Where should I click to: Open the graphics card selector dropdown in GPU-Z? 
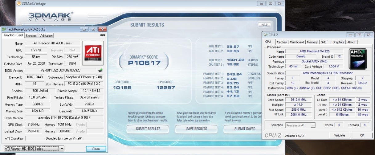(x=34, y=149)
